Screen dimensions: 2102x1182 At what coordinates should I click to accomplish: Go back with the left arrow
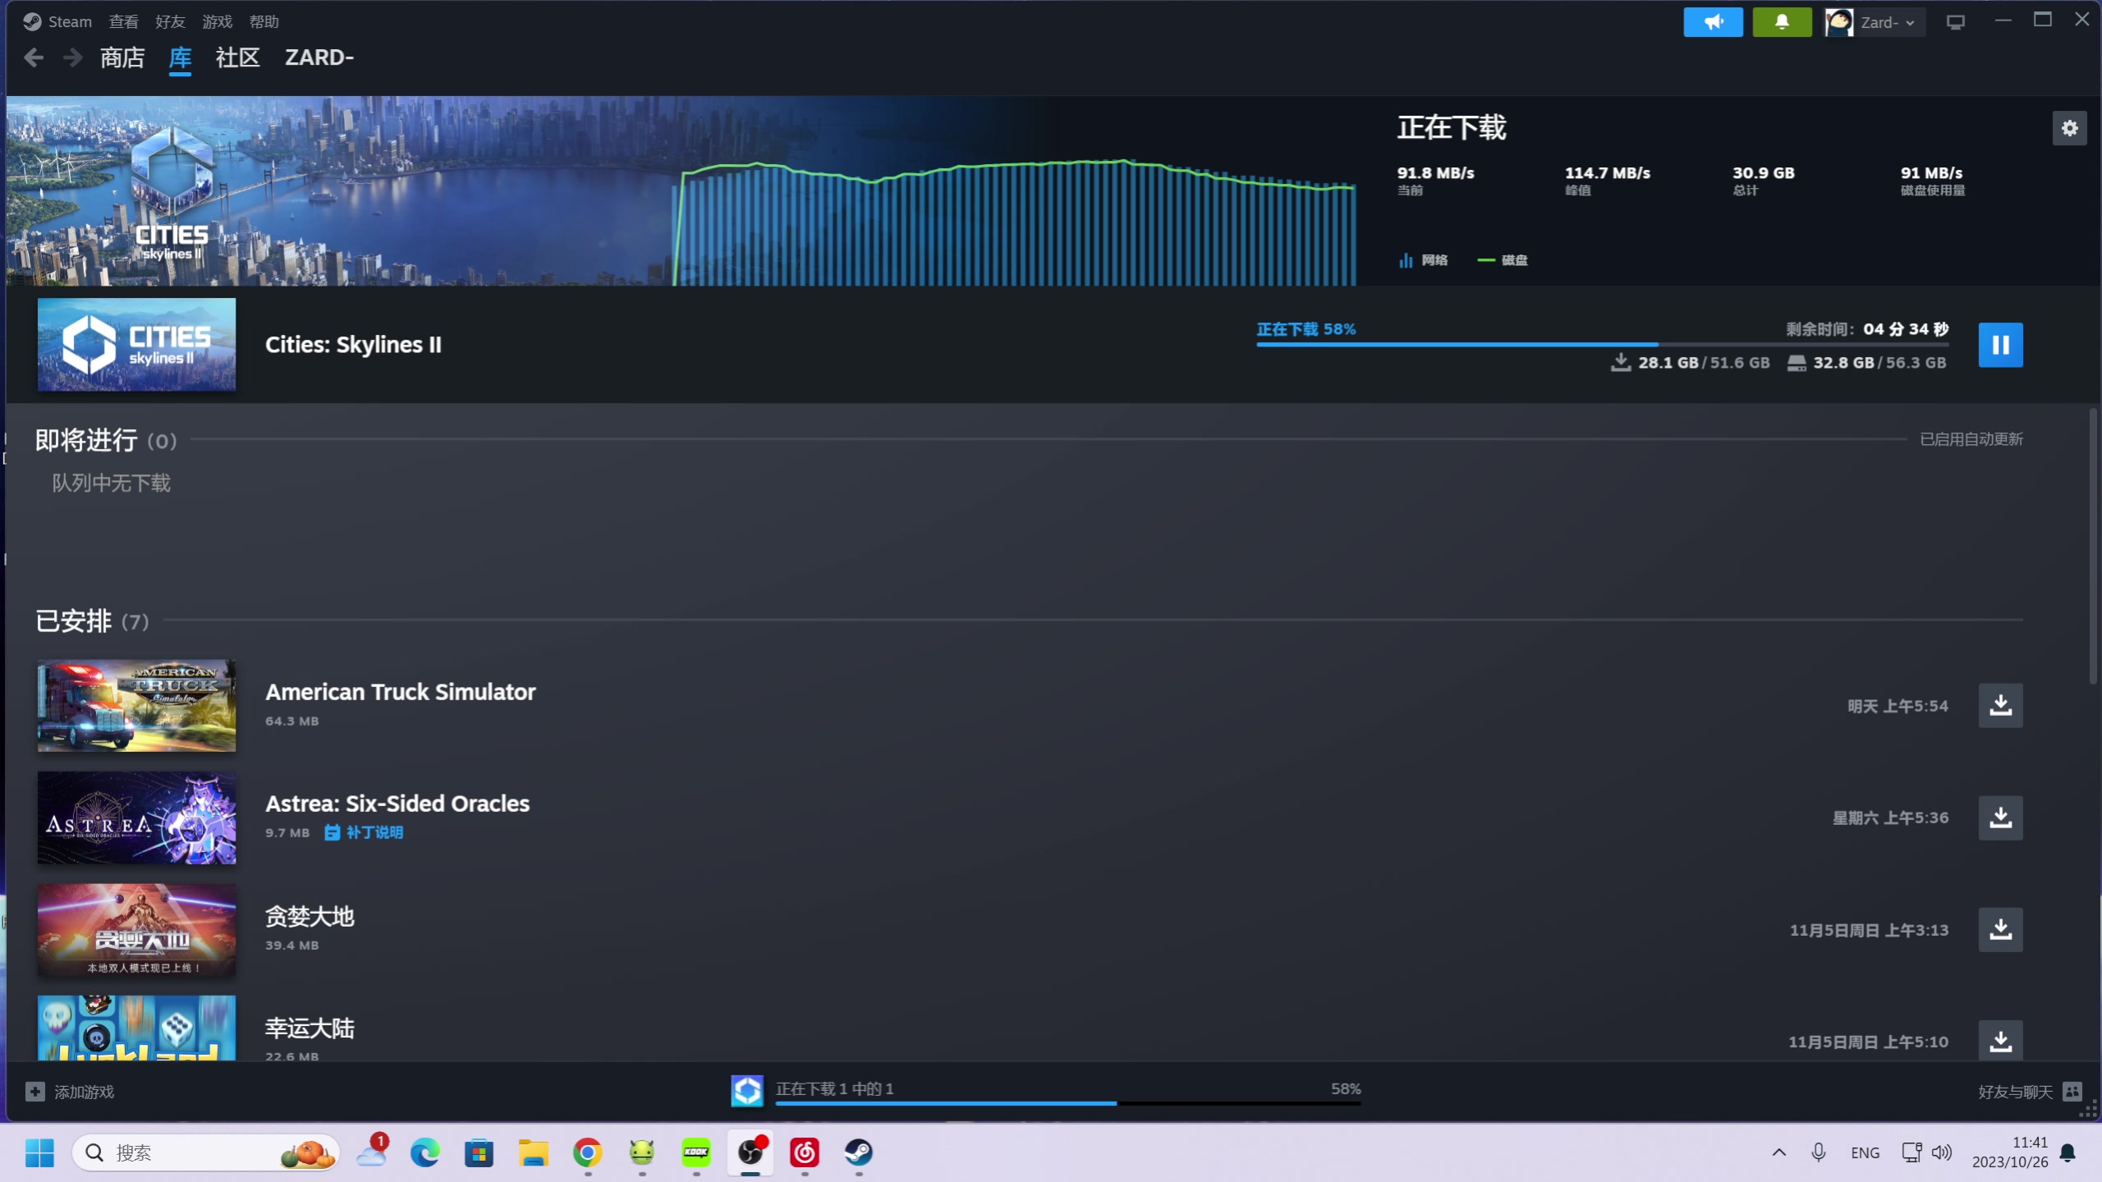point(34,57)
